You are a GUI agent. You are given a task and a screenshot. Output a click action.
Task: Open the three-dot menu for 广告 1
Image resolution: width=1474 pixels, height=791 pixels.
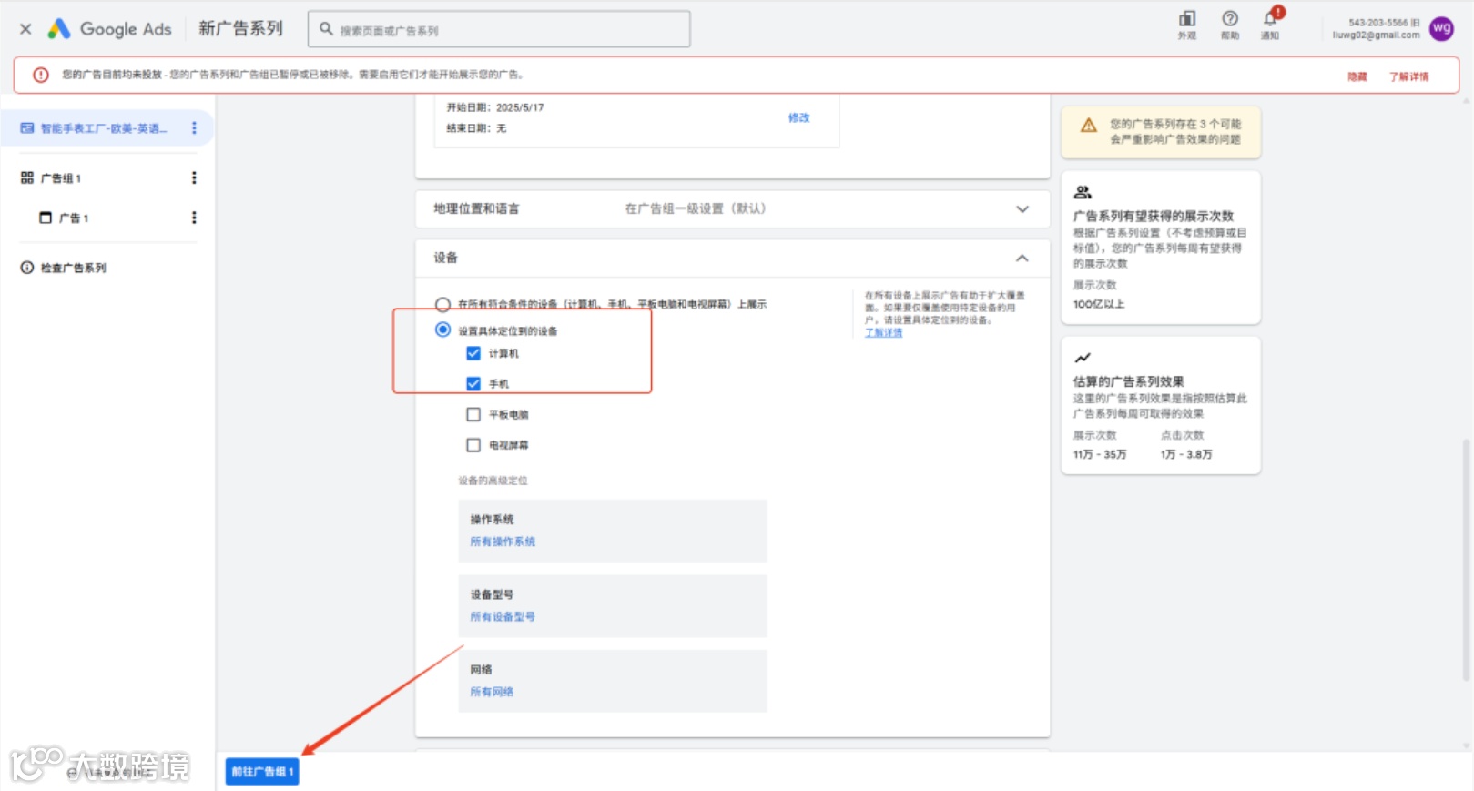click(194, 218)
